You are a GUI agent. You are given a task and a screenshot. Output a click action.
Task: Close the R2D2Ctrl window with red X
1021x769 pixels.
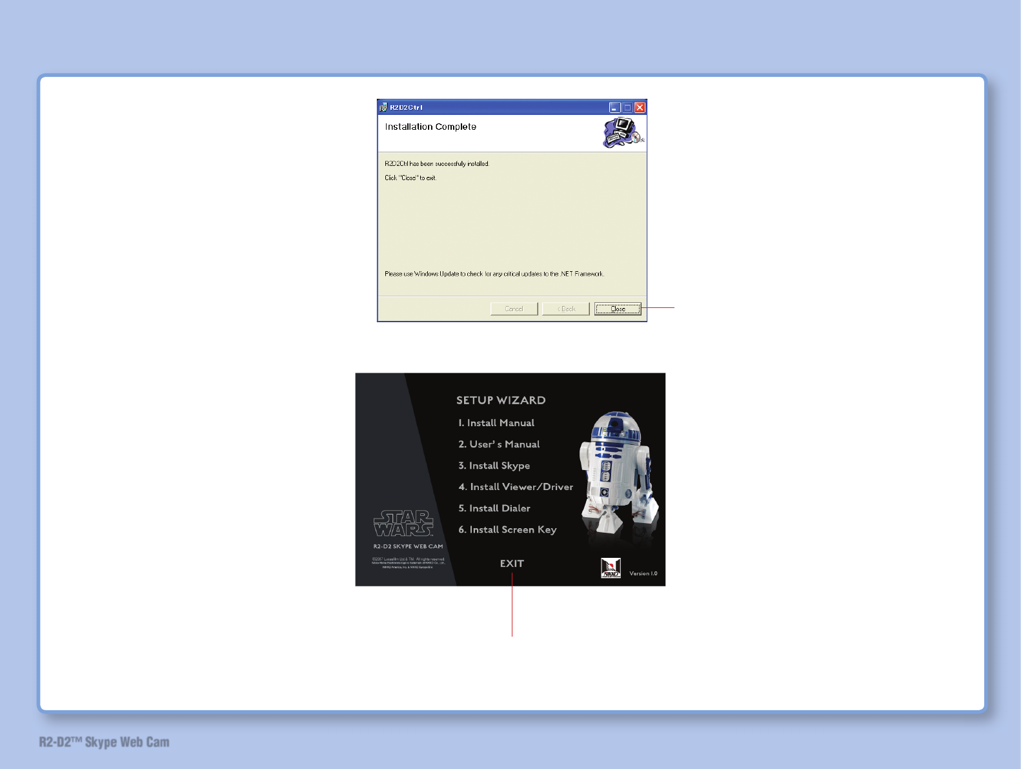point(640,107)
